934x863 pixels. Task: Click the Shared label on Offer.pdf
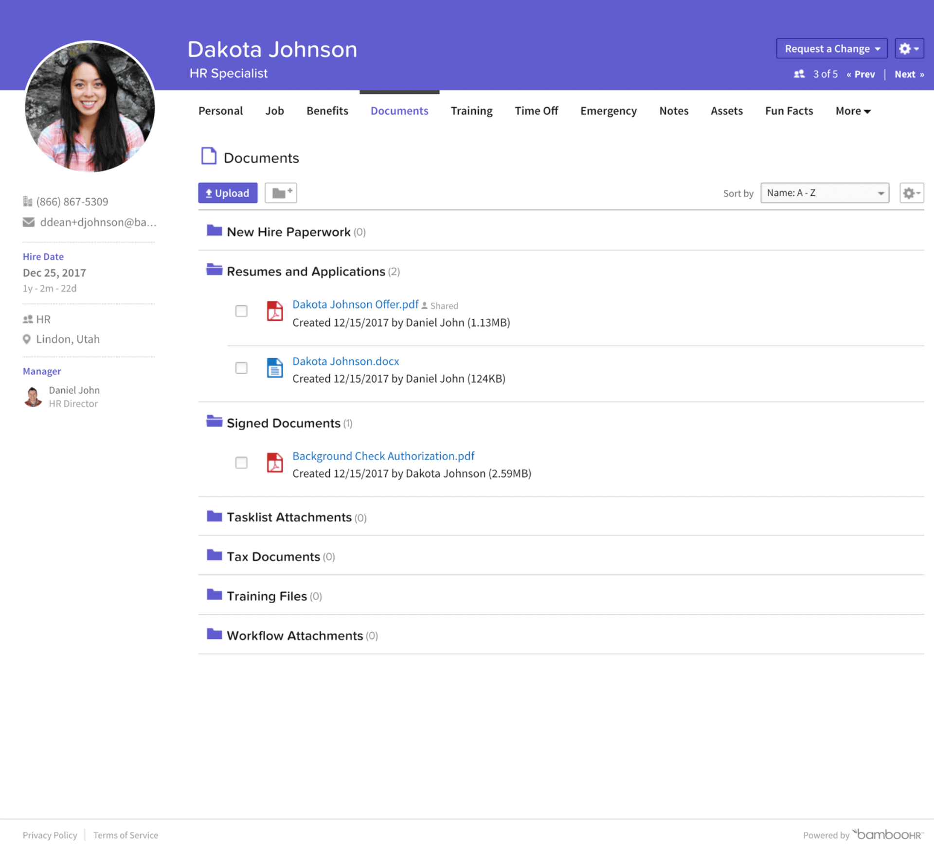[x=444, y=306]
